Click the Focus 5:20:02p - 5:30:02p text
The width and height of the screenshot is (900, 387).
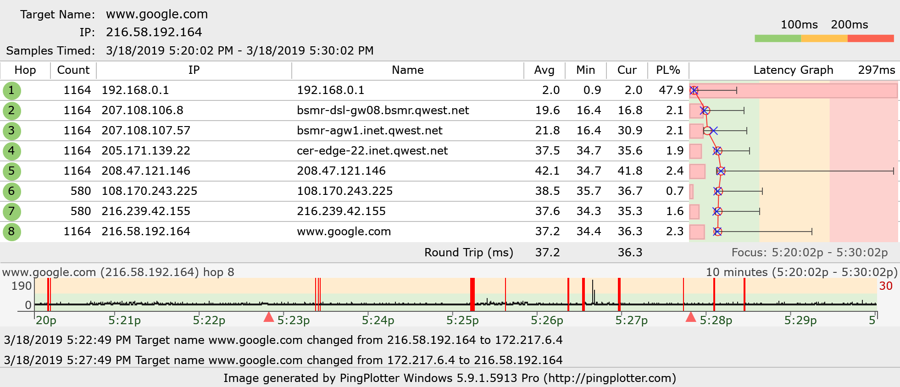(x=810, y=253)
